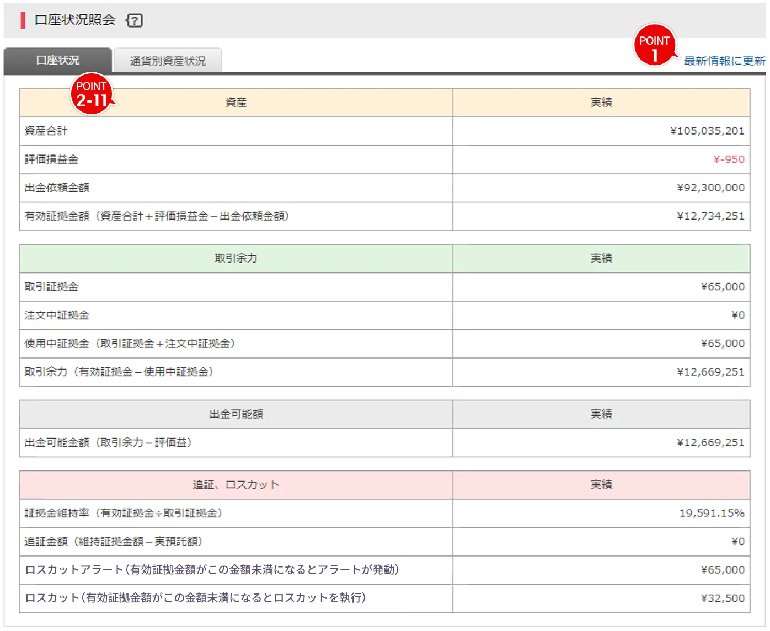Click the 証拠金維持率 percentage 19,591.15%
This screenshot has height=631, width=770.
coord(712,513)
